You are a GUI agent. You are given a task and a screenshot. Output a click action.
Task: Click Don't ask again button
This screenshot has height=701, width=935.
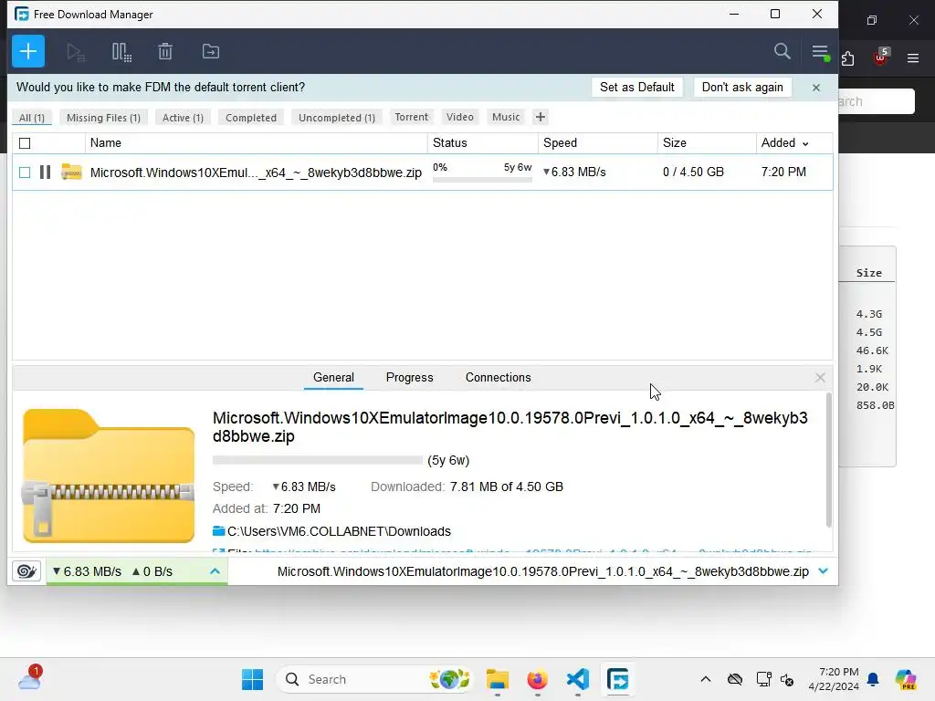pos(742,87)
